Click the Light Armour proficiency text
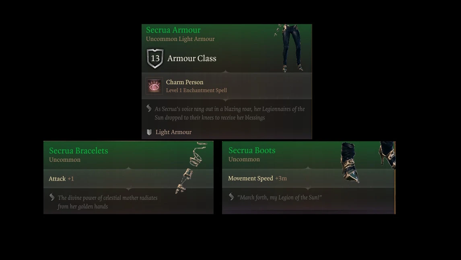The image size is (461, 260). 173,132
